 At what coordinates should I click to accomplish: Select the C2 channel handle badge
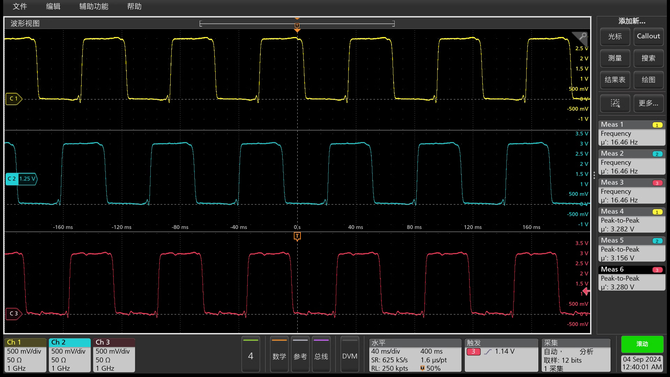(x=21, y=179)
